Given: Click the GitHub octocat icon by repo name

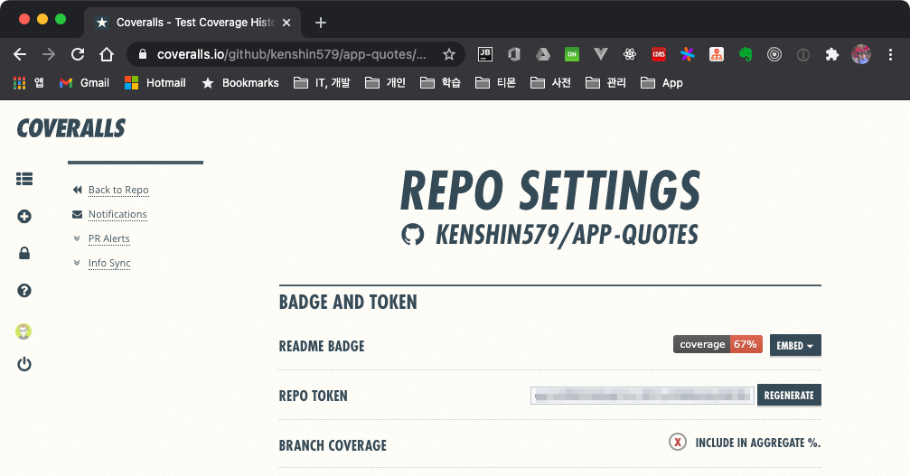Looking at the screenshot, I should [412, 235].
